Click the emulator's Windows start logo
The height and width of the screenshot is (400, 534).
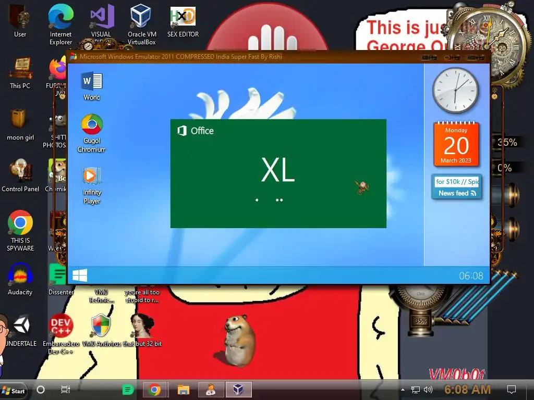pyautogui.click(x=80, y=275)
